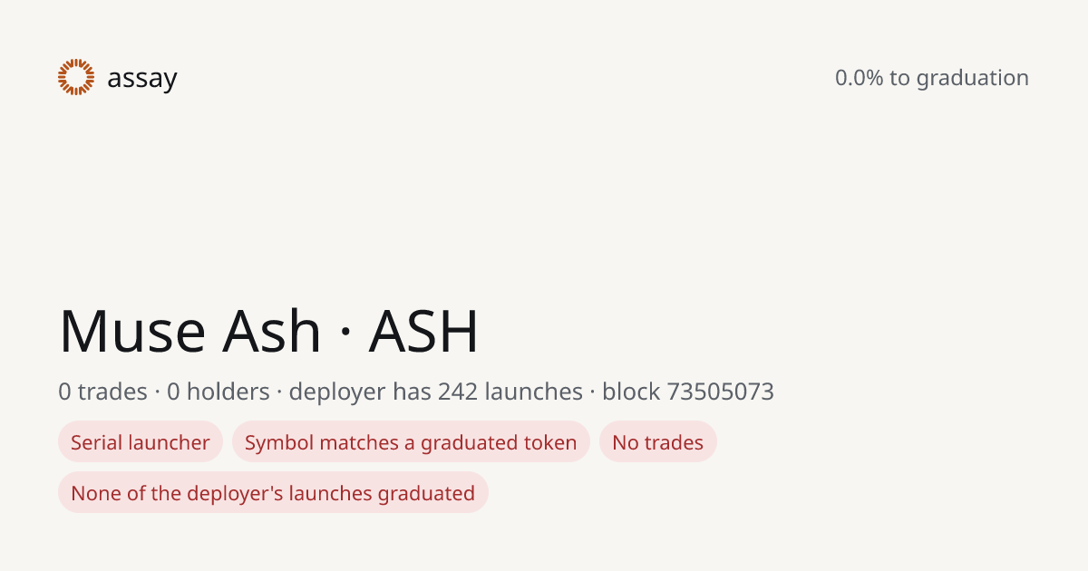Open block 73505073 reference
Image resolution: width=1088 pixels, height=571 pixels.
pyautogui.click(x=688, y=392)
